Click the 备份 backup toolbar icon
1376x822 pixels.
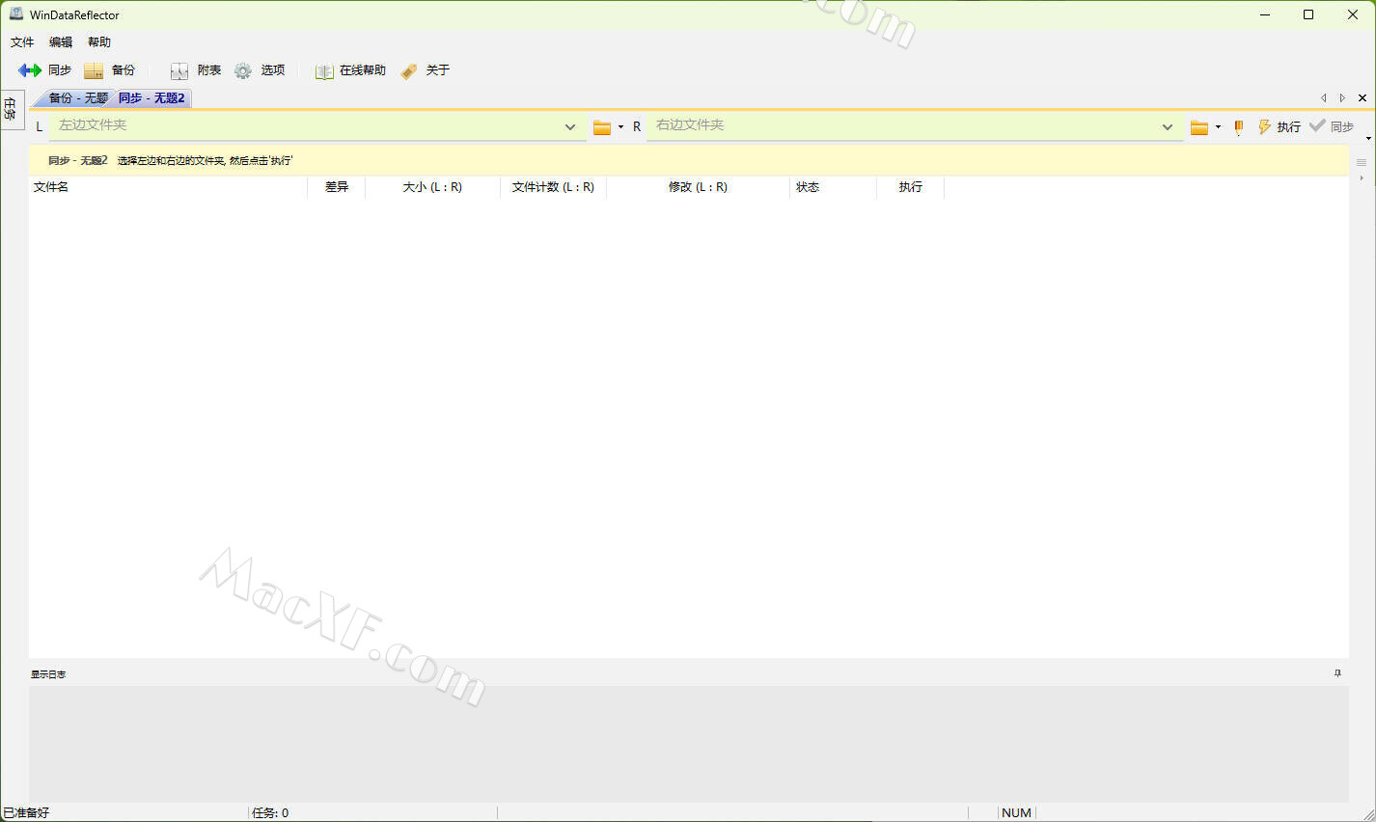pos(94,70)
